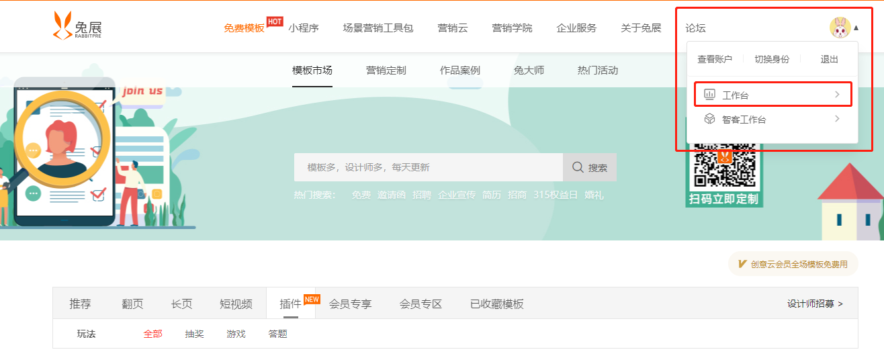The image size is (884, 360).
Task: Open 免费模板 in top navigation
Action: coord(244,28)
